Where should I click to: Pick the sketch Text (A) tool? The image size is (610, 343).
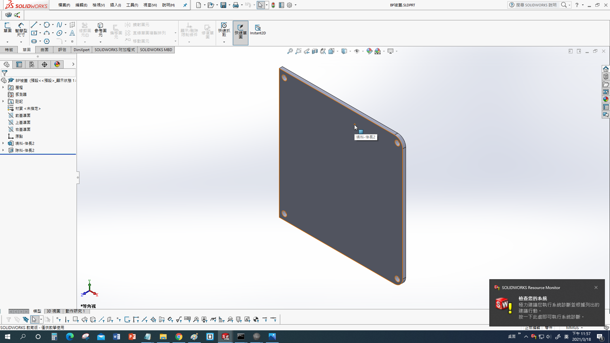coord(72,33)
